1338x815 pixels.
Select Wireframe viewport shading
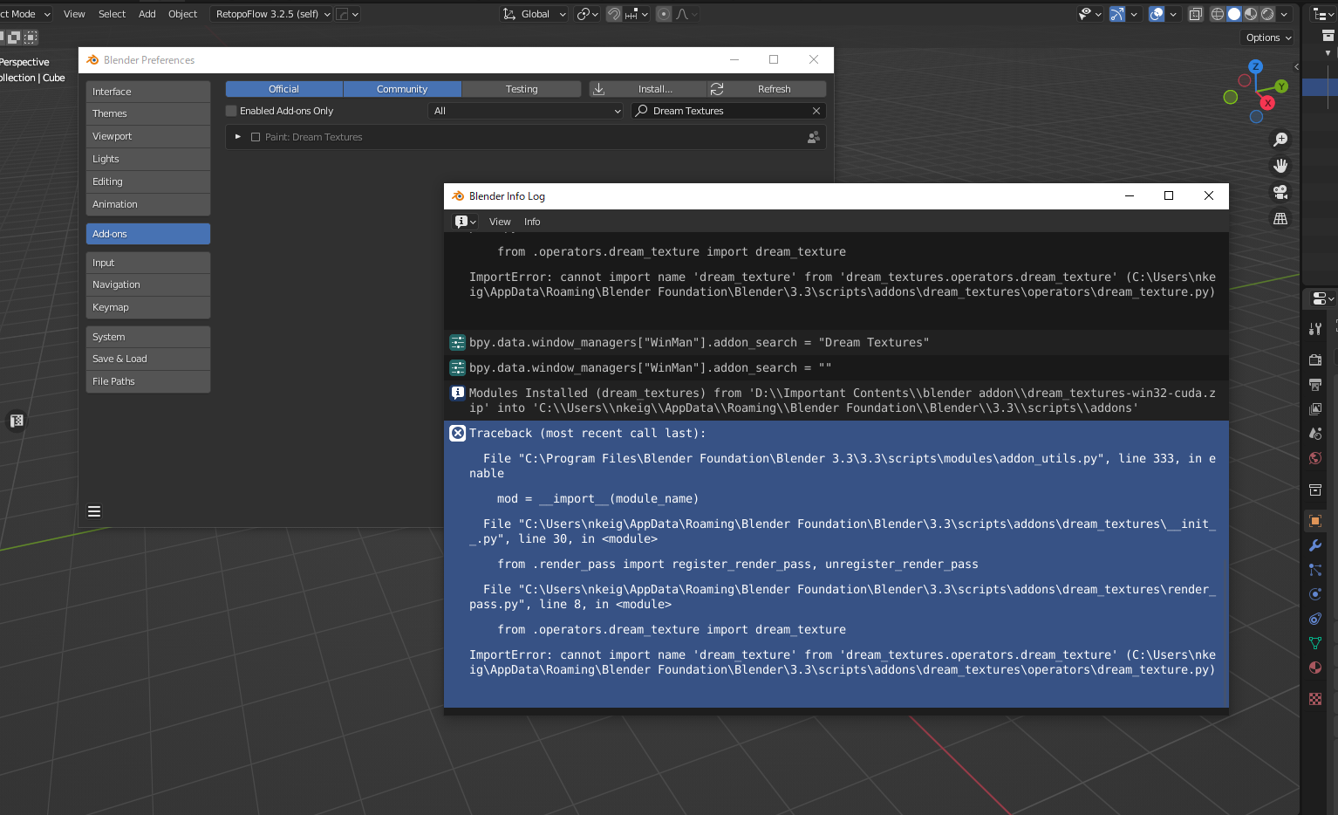pyautogui.click(x=1218, y=14)
